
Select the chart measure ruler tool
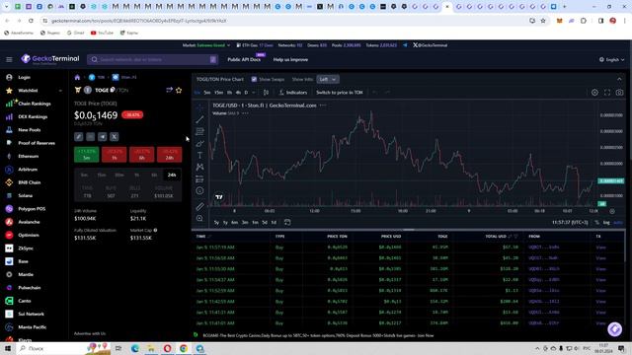pos(199,206)
